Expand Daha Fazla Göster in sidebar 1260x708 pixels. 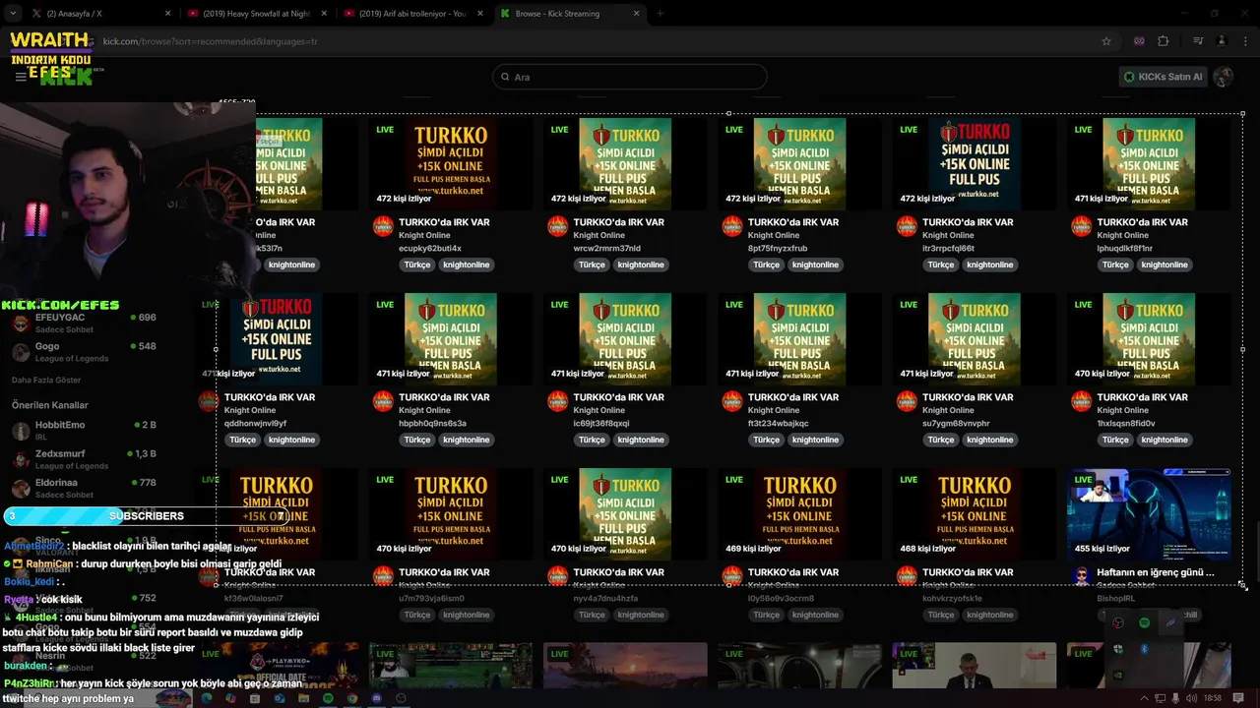pyautogui.click(x=46, y=380)
